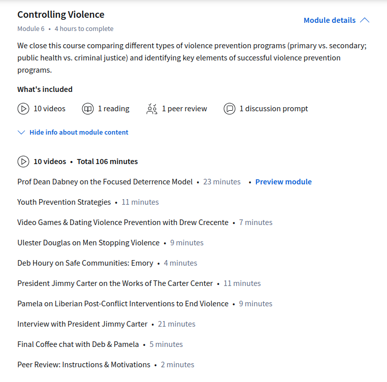
Task: Click the play icon next to Total 106 minutes
Action: pos(23,162)
